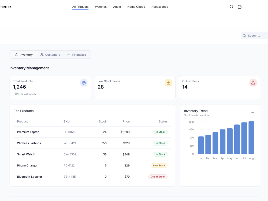
Task: Click the magnifier icon inside Search field
Action: tap(244, 36)
